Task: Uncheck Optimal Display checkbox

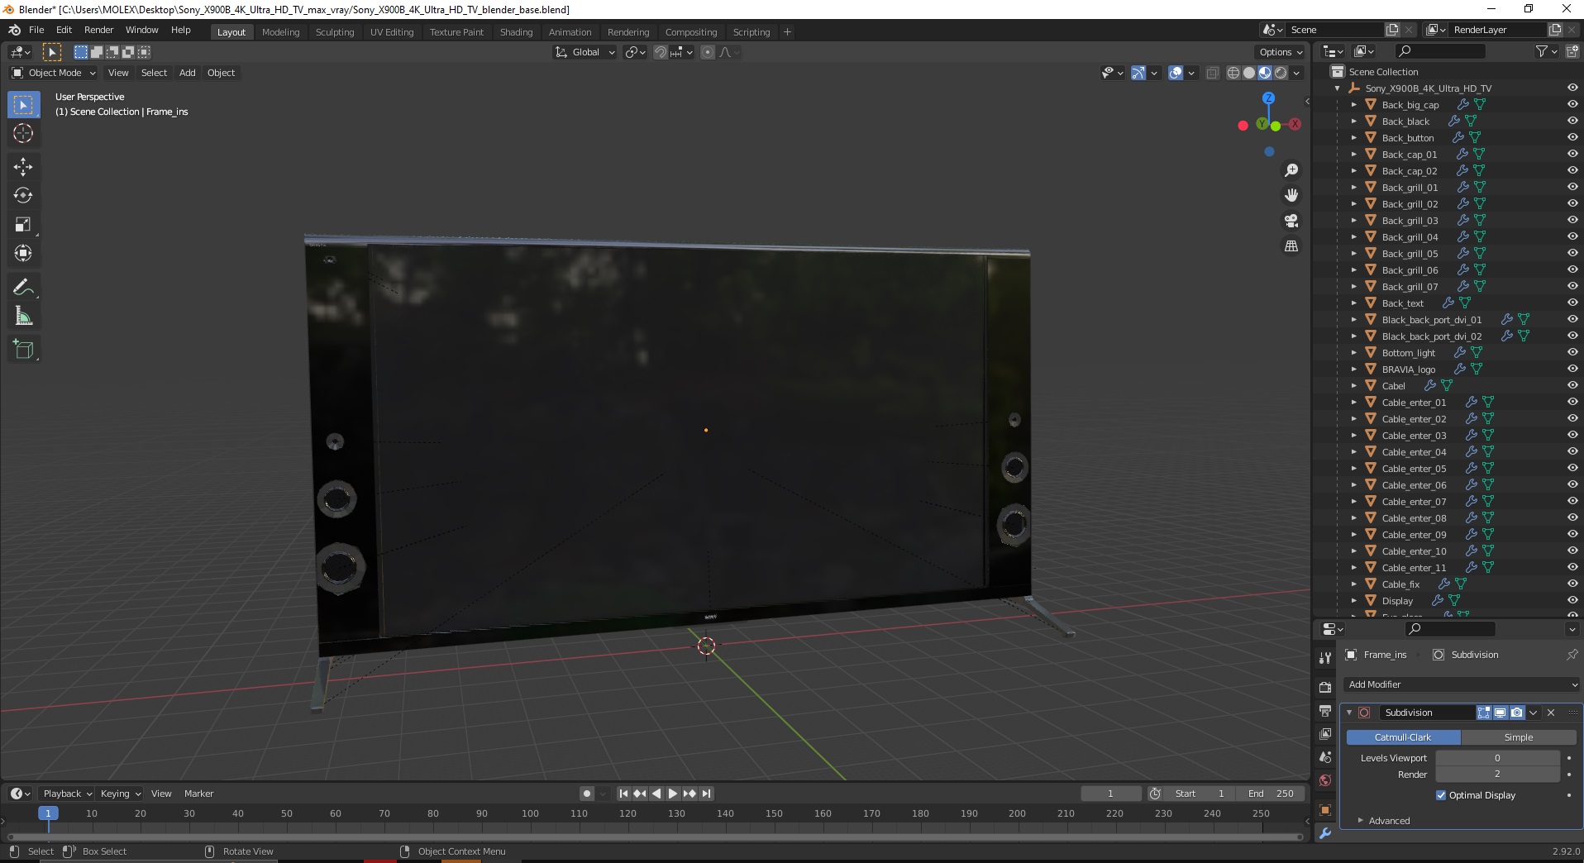Action: [x=1441, y=795]
